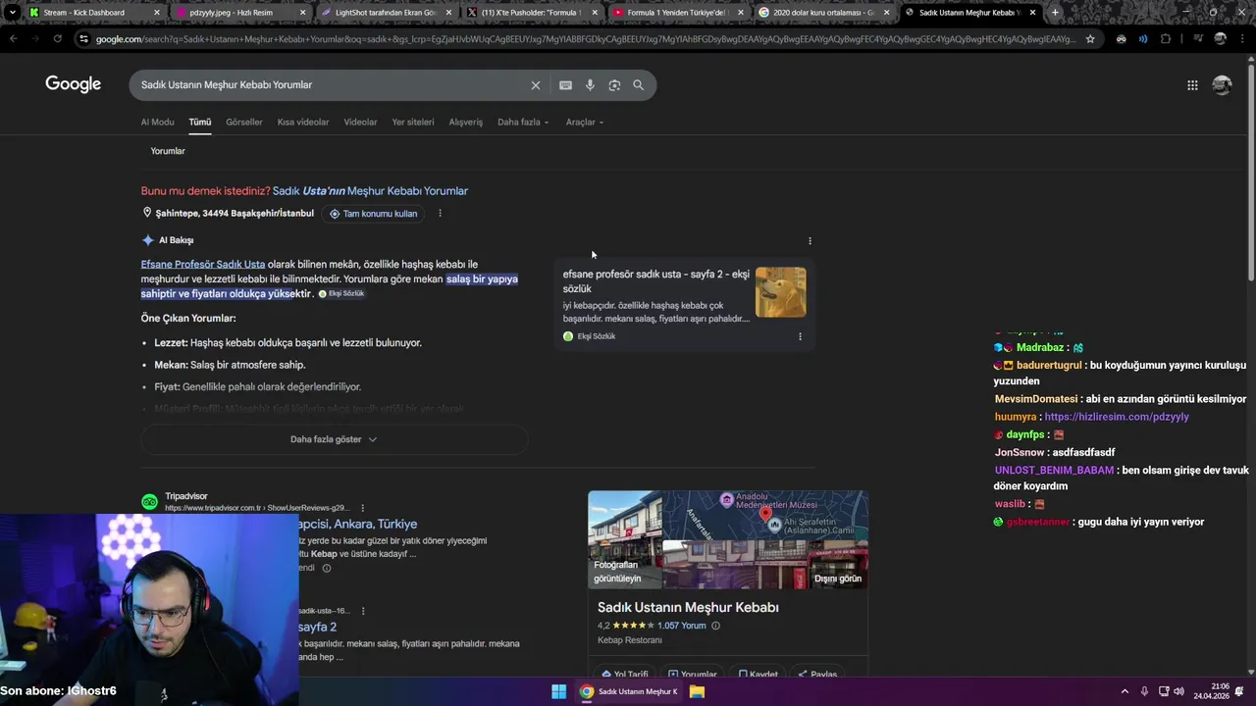Select the Sadık Ustanın Meşhur Kebabı place title

pos(688,608)
